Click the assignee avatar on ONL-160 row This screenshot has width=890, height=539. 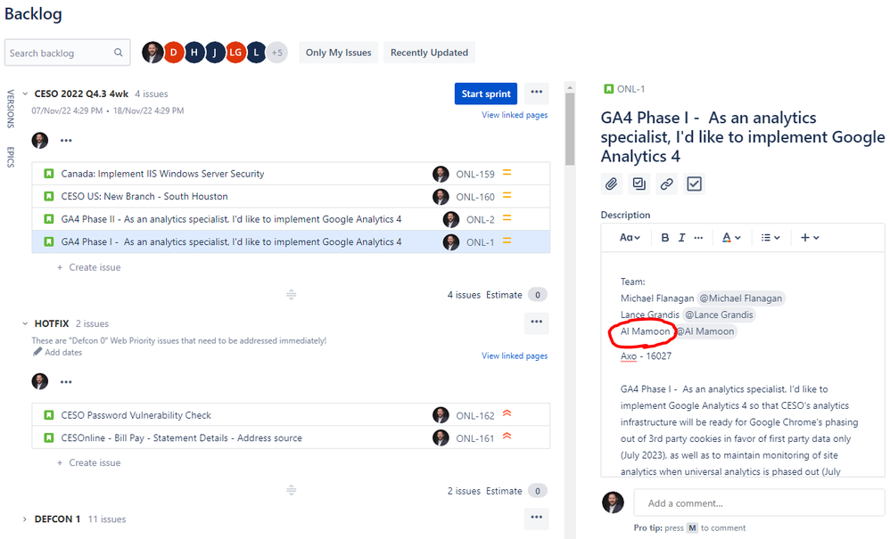click(x=441, y=197)
